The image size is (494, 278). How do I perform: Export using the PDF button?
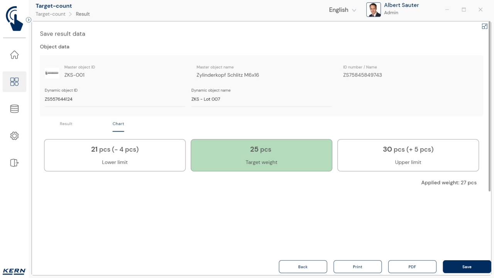[412, 267]
